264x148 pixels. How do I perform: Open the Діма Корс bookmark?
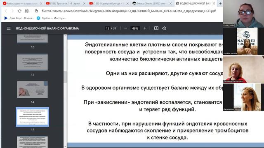(x=19, y=18)
